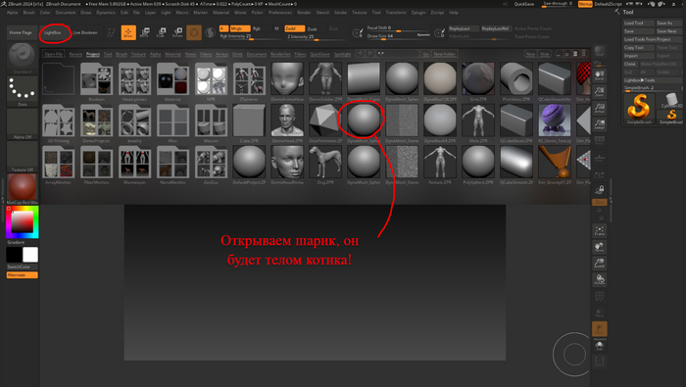Open the Alpha menu
686x387 pixels.
tap(12, 12)
